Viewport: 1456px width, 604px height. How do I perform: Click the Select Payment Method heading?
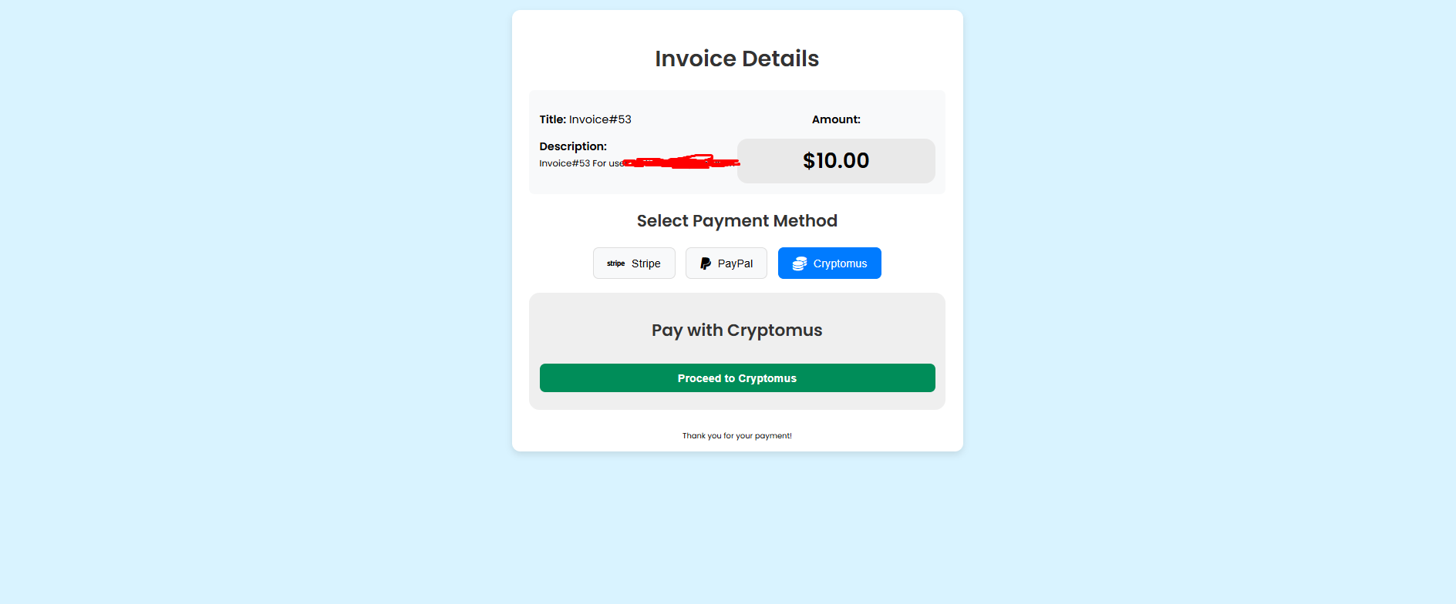click(737, 221)
